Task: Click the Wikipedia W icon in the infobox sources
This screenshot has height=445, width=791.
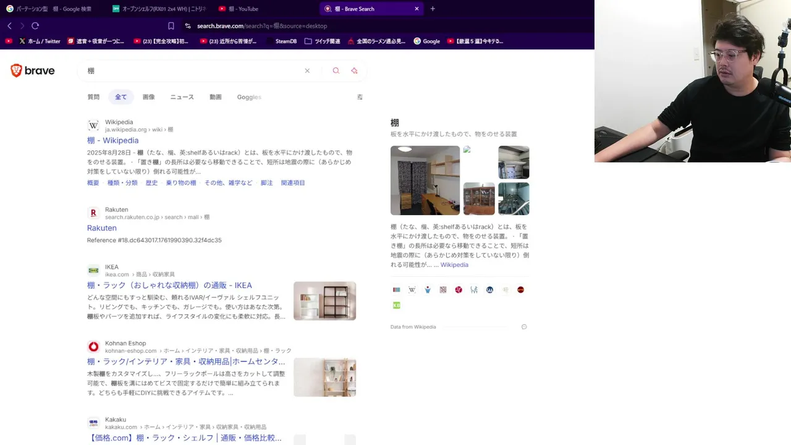Action: pyautogui.click(x=412, y=289)
